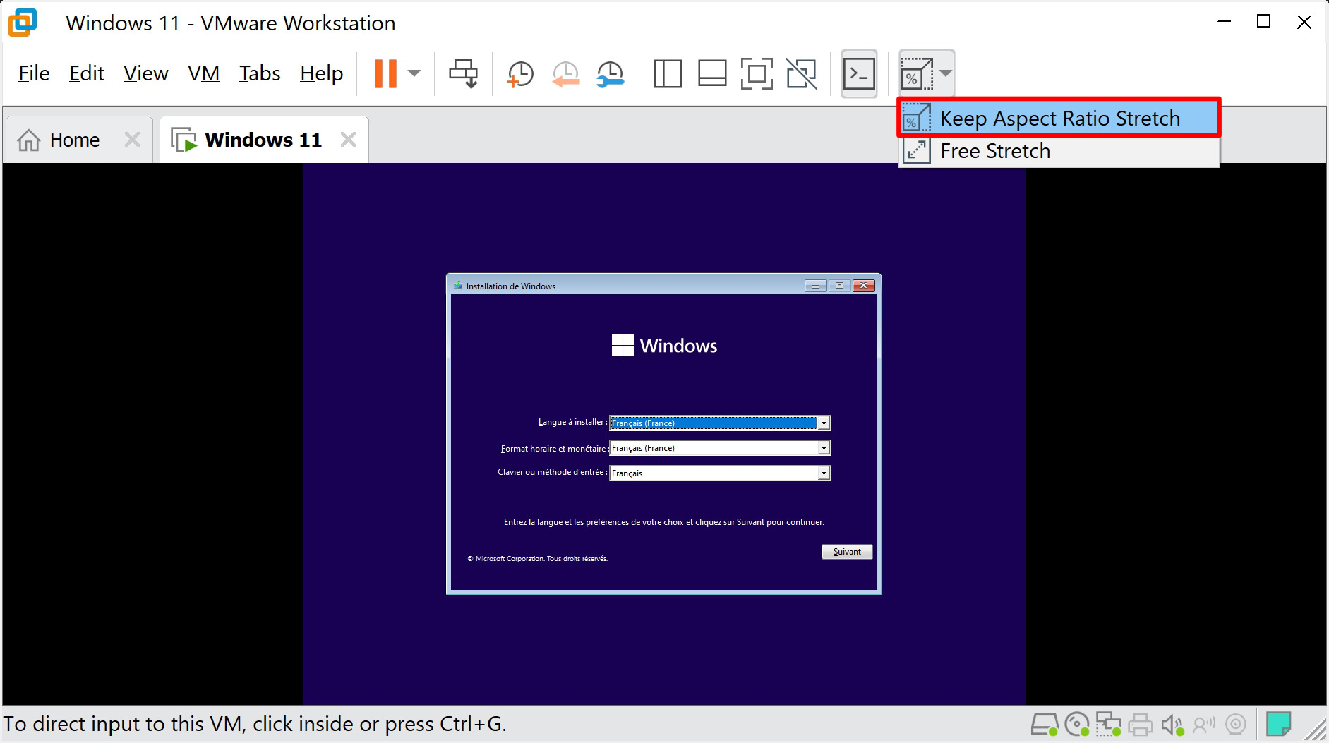
Task: Click the window resize grip corner
Action: 1316,730
